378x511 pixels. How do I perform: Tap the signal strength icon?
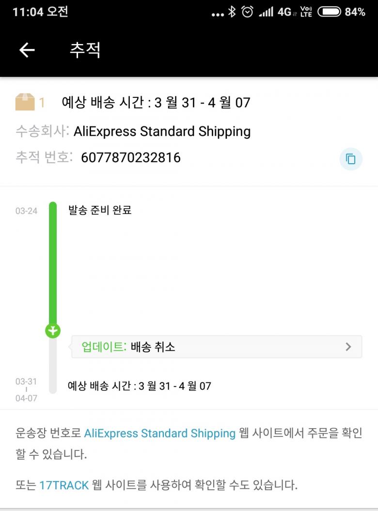pyautogui.click(x=266, y=12)
